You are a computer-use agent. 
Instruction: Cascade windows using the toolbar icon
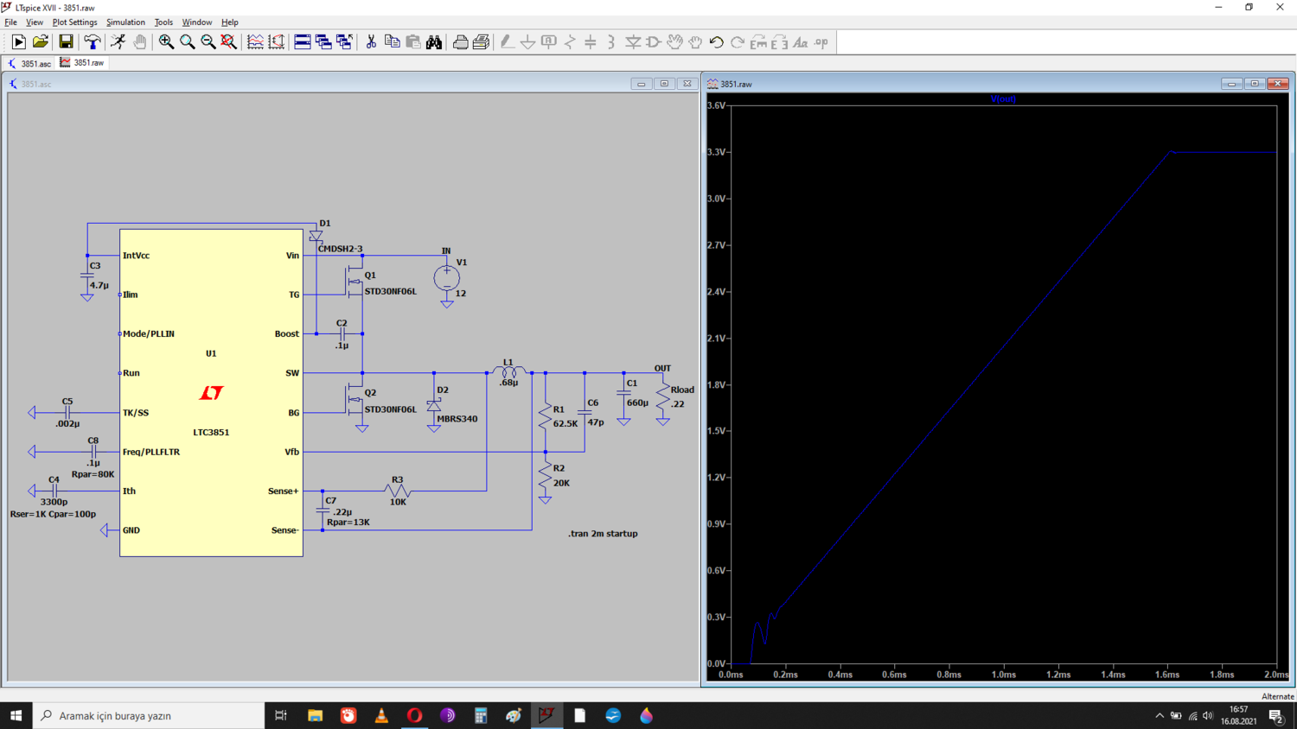323,41
